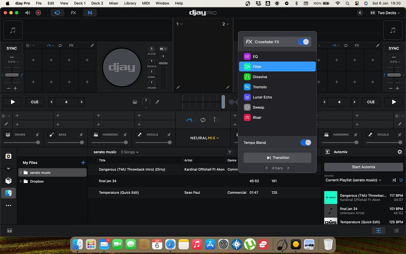Open the Two Decks layout dropdown

coord(384,13)
